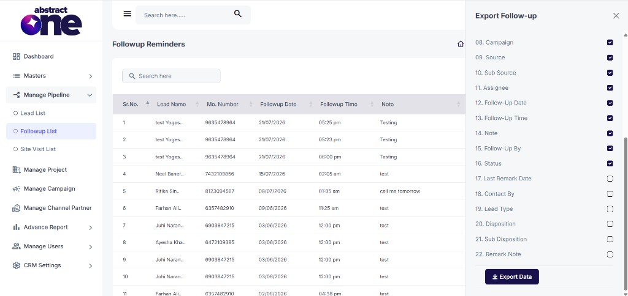Click the Manage Campaign megaphone icon
Image resolution: width=628 pixels, height=296 pixels.
click(x=17, y=188)
